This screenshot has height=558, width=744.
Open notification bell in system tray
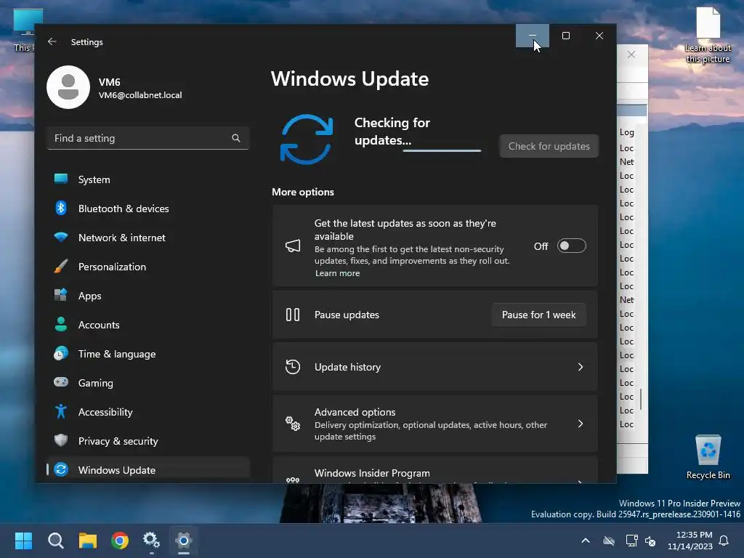click(x=724, y=541)
